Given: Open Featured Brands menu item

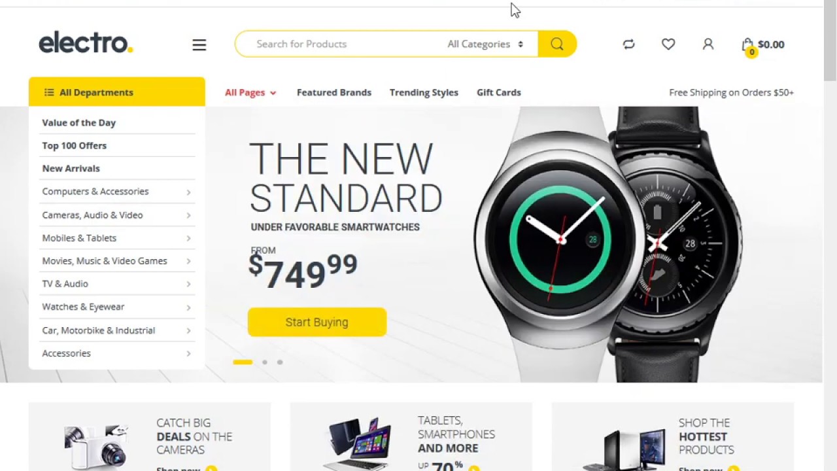Looking at the screenshot, I should point(334,92).
